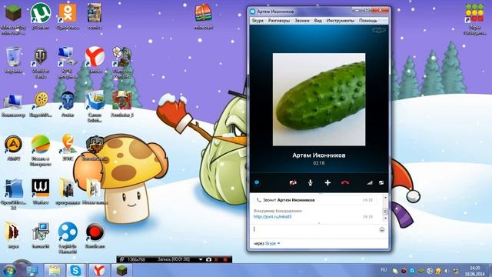492x277 pixels.
Task: Add participants with the plus button
Action: pyautogui.click(x=327, y=182)
